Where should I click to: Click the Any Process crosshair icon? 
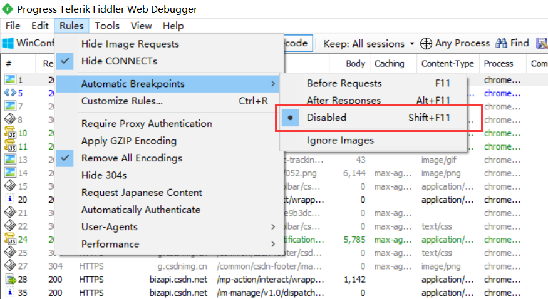coord(426,44)
